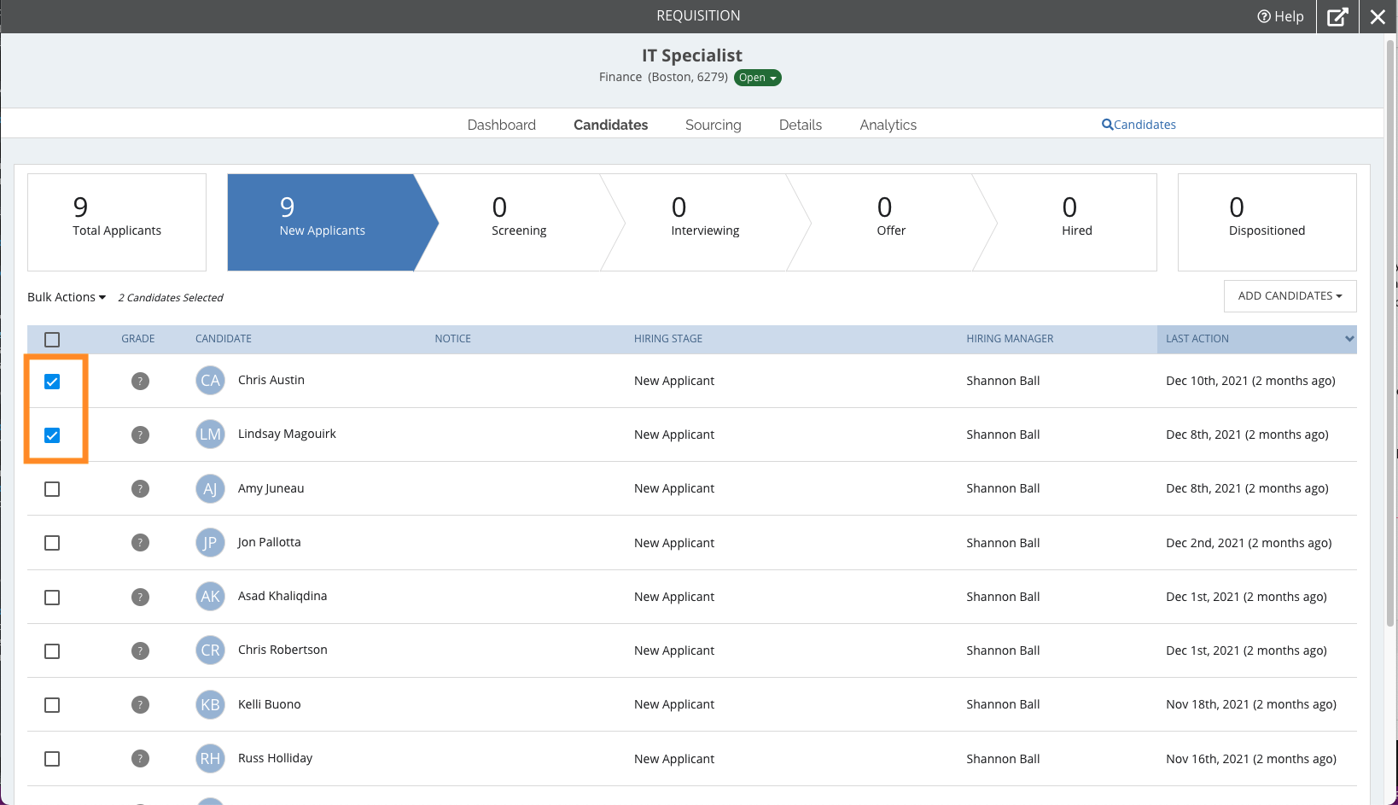
Task: Go to the Sourcing tab
Action: (x=714, y=125)
